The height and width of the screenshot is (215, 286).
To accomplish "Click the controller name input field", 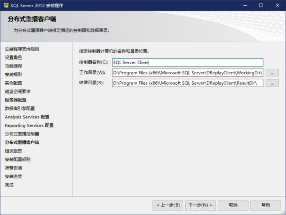I will coord(187,62).
